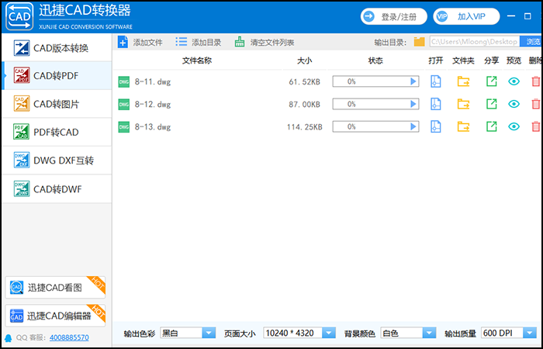This screenshot has height=349, width=543.
Task: Click the yellow output directory folder icon
Action: [419, 42]
